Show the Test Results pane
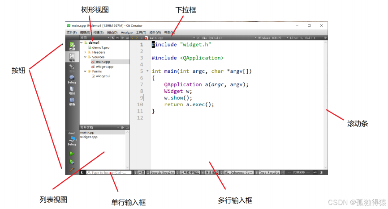 [268, 172]
